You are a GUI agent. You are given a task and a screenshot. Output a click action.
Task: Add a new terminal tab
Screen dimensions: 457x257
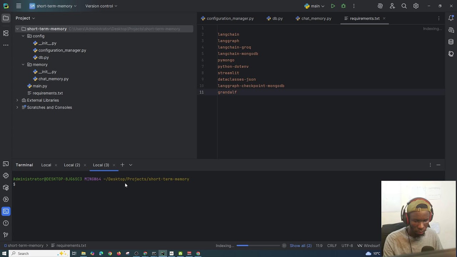122,165
